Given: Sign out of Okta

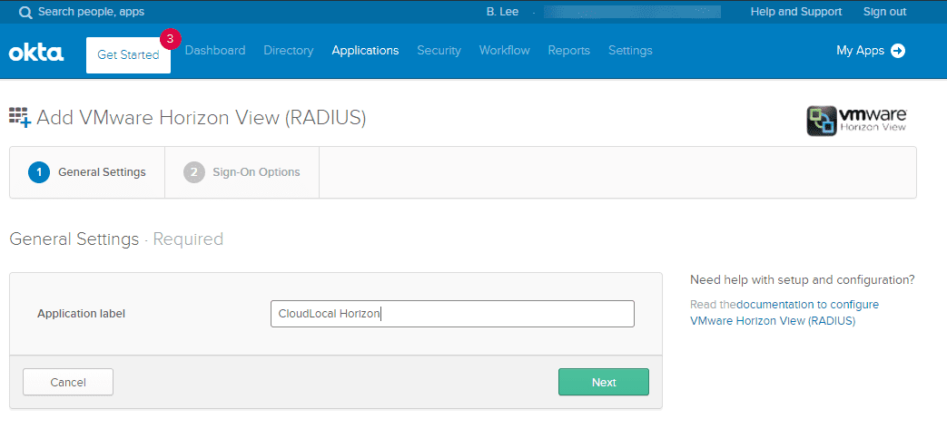Looking at the screenshot, I should pos(884,12).
